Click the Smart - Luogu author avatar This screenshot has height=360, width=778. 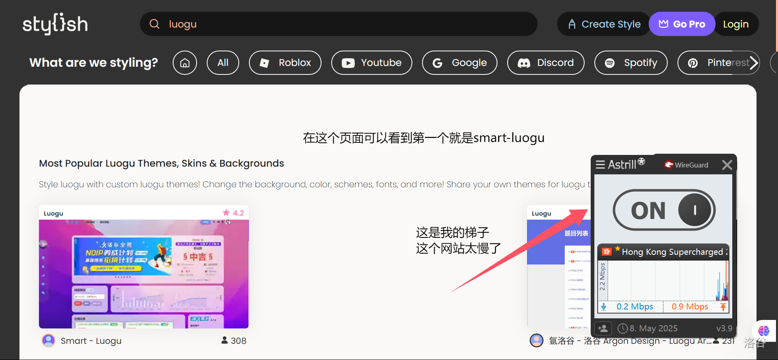(x=49, y=341)
